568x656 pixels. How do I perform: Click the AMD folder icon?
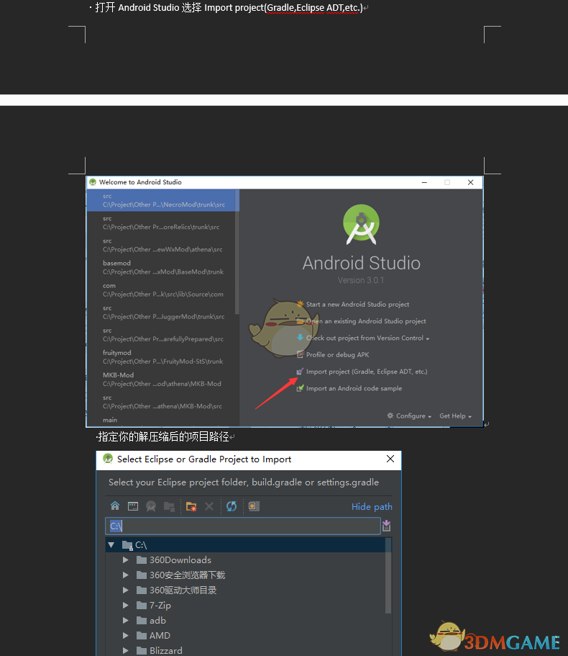coord(142,635)
